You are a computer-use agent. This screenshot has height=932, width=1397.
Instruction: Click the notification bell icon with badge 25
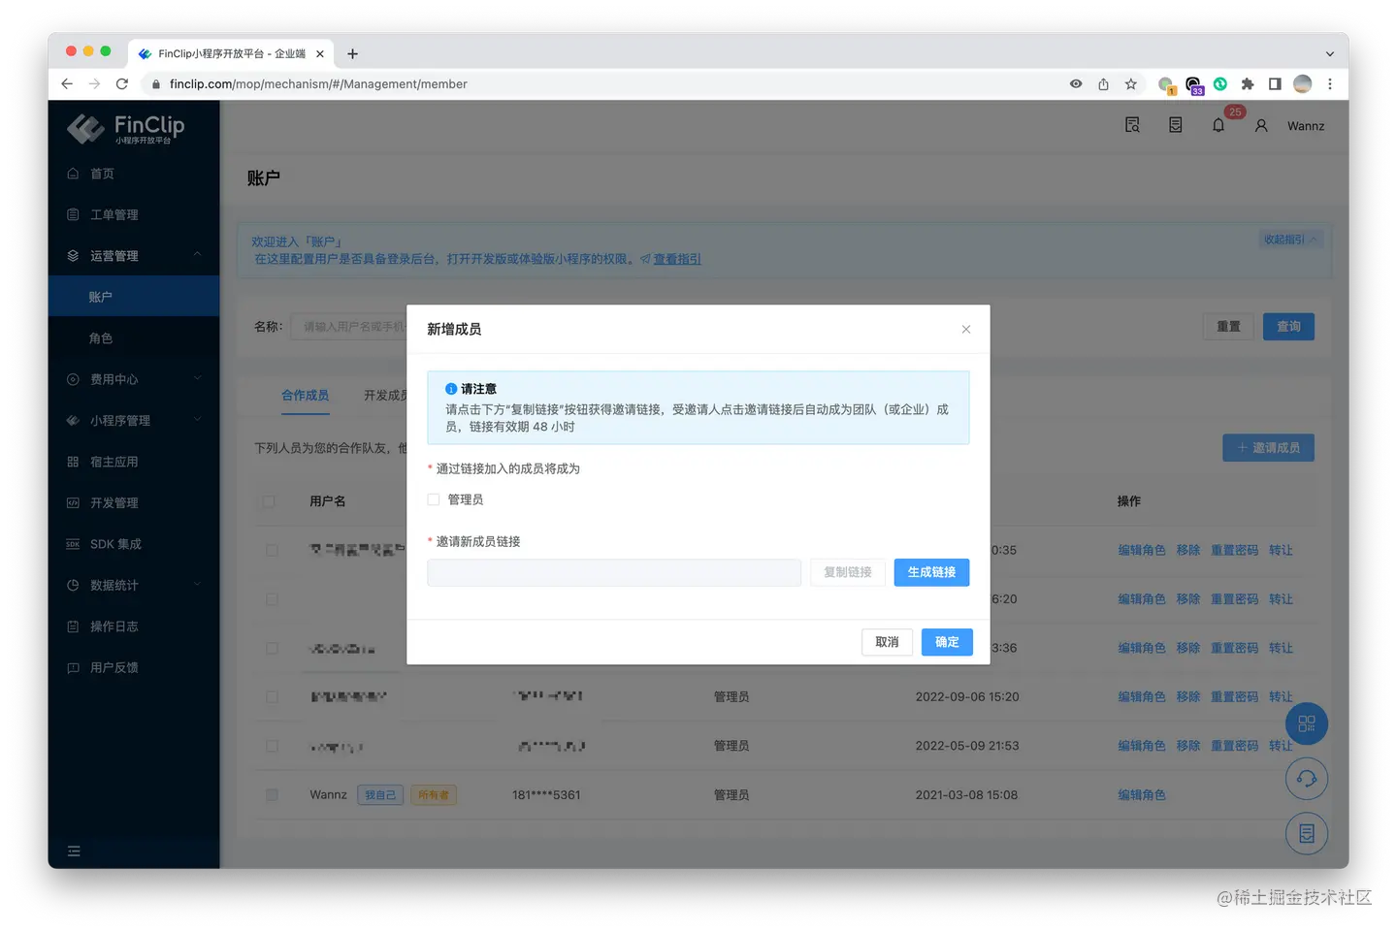click(x=1218, y=125)
